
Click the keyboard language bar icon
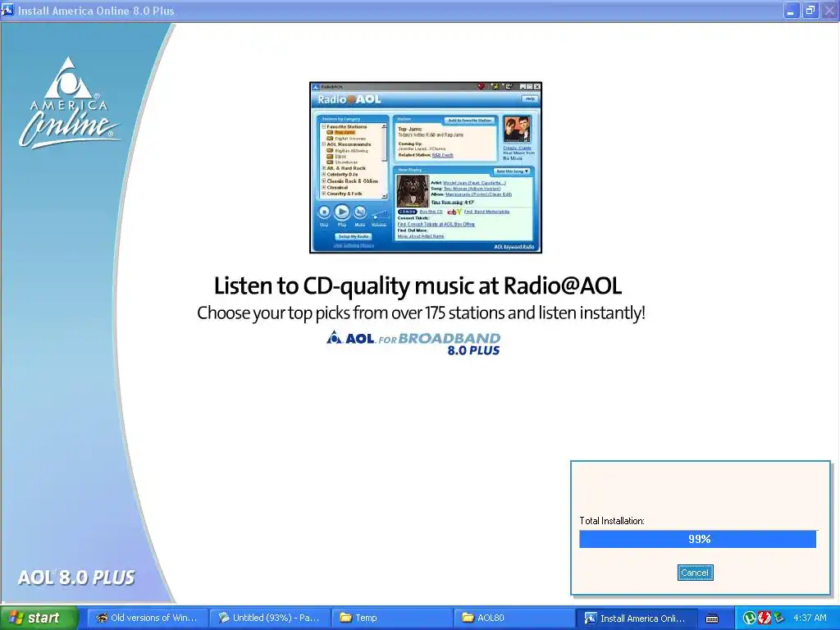712,619
